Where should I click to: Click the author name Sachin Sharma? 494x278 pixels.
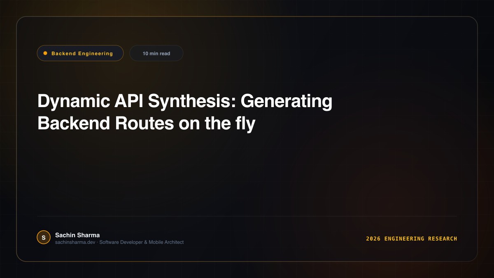[77, 235]
